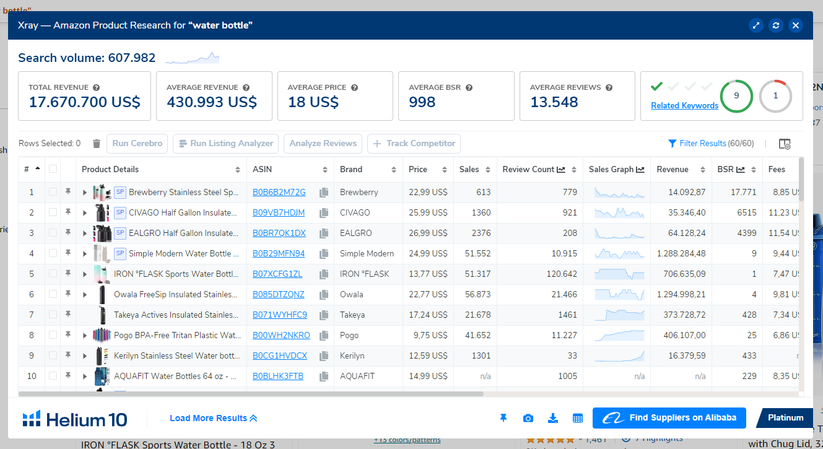Screen dimensions: 823x449
Task: Expand variations for Owala FreeSip row
Action: [x=85, y=295]
